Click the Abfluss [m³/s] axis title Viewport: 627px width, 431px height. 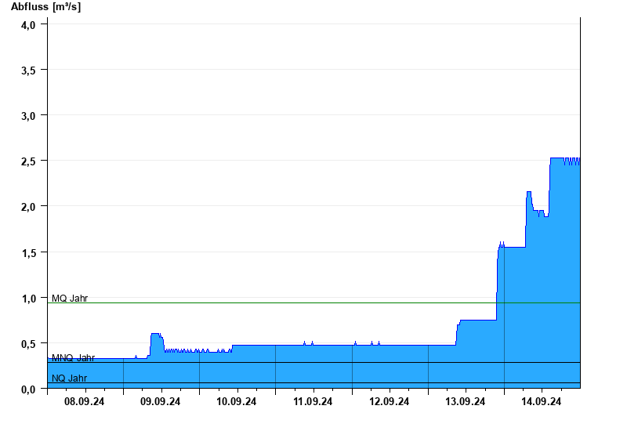click(x=46, y=7)
